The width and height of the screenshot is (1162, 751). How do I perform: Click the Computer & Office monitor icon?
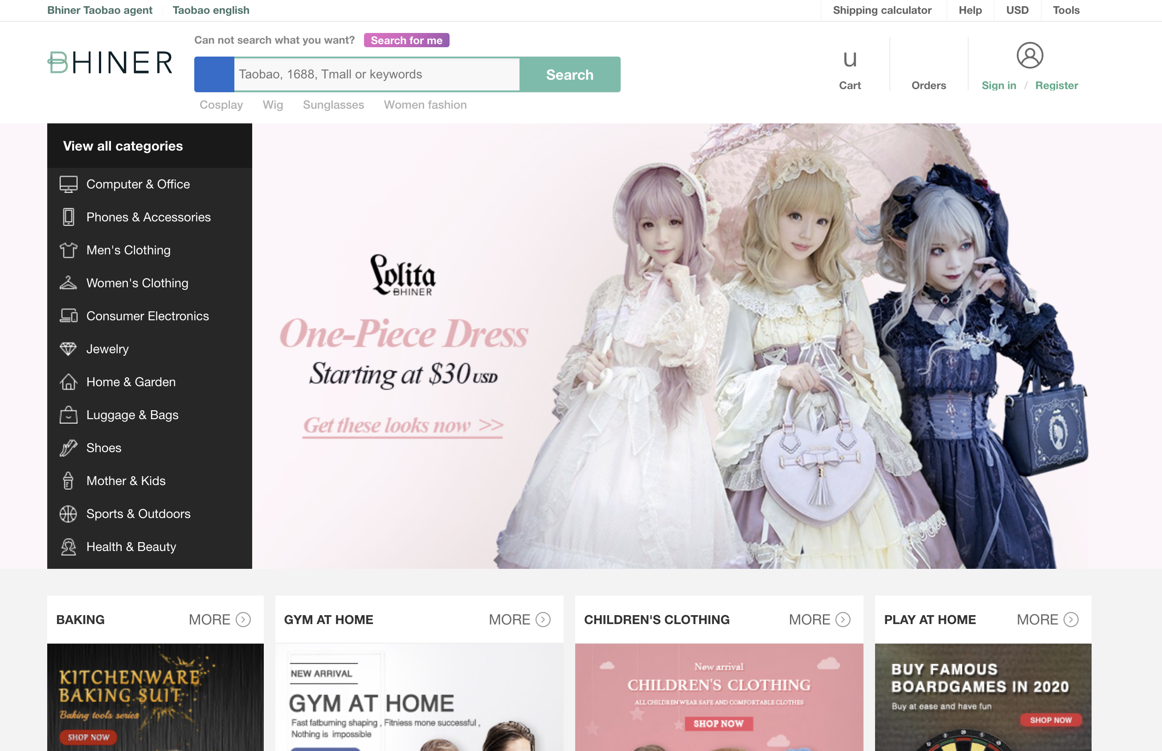[x=68, y=184]
